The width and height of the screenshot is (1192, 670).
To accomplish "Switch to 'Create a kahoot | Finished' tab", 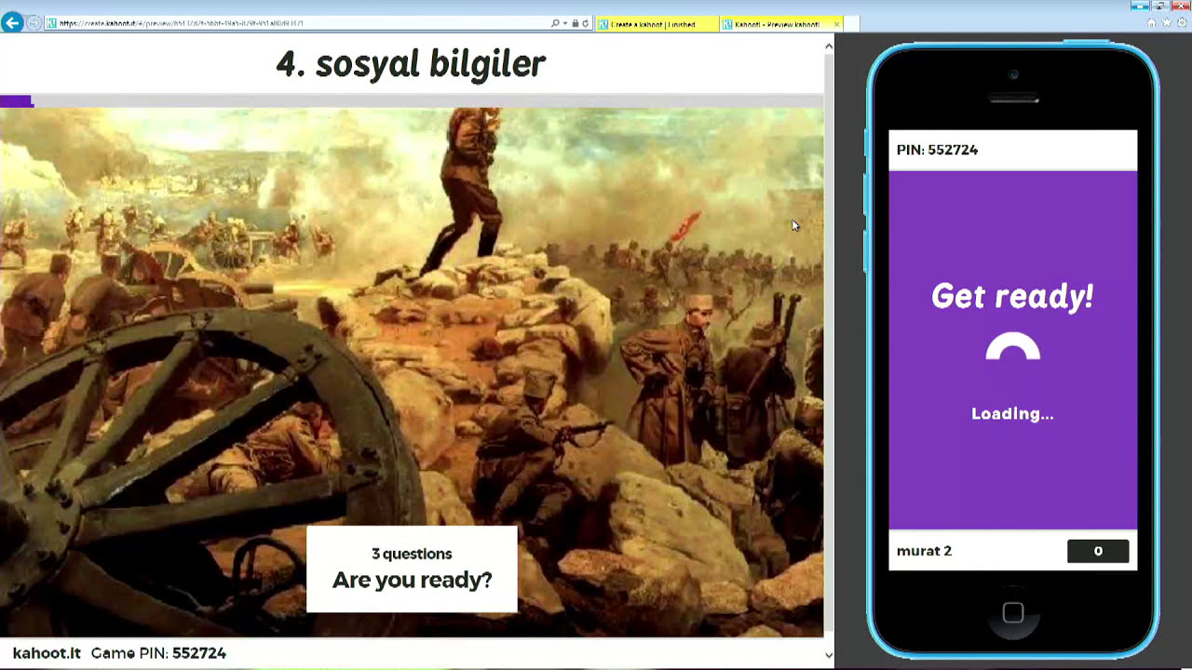I will (x=657, y=24).
